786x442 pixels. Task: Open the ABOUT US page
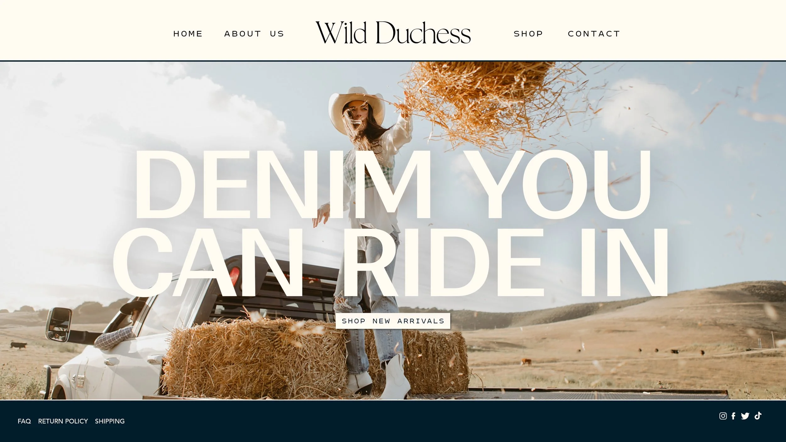point(254,34)
